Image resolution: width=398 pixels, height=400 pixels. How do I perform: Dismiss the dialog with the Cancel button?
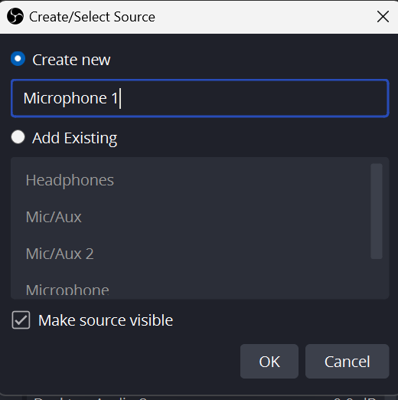(347, 361)
